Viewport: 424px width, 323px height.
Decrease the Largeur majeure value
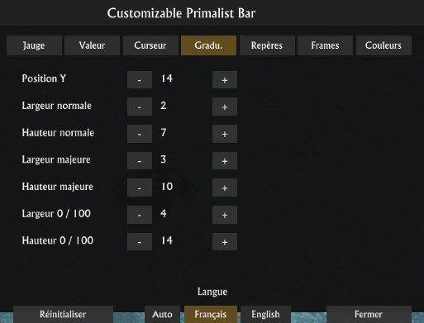coord(140,160)
